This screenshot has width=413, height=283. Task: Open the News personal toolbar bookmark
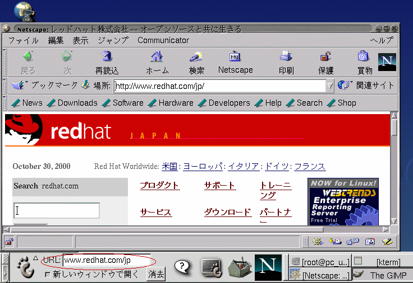click(x=27, y=103)
